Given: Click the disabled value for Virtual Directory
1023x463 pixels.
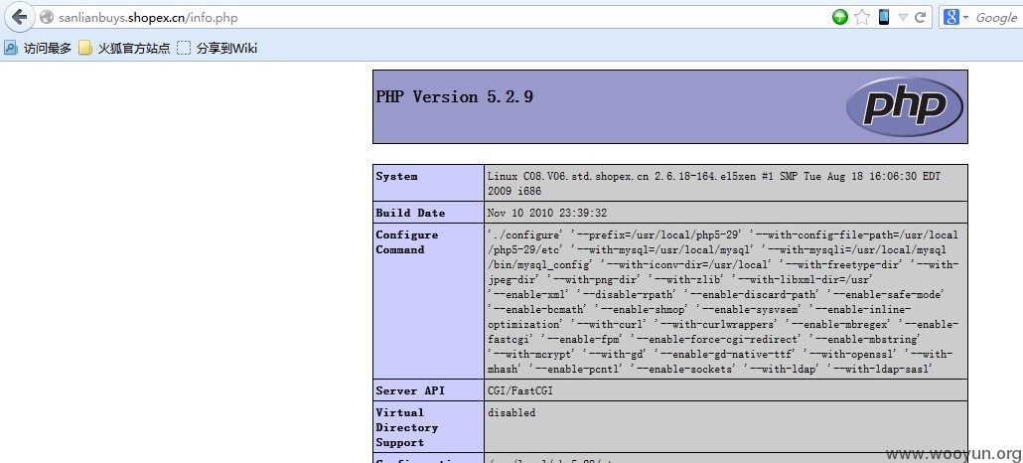Looking at the screenshot, I should click(511, 412).
